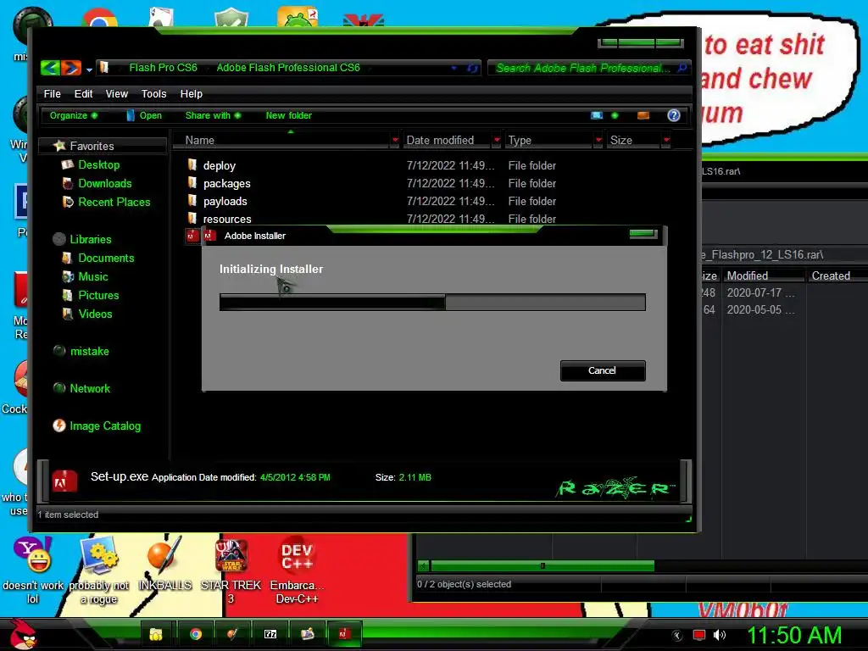Open the Size column filter dropdown
This screenshot has width=868, height=651.
666,141
